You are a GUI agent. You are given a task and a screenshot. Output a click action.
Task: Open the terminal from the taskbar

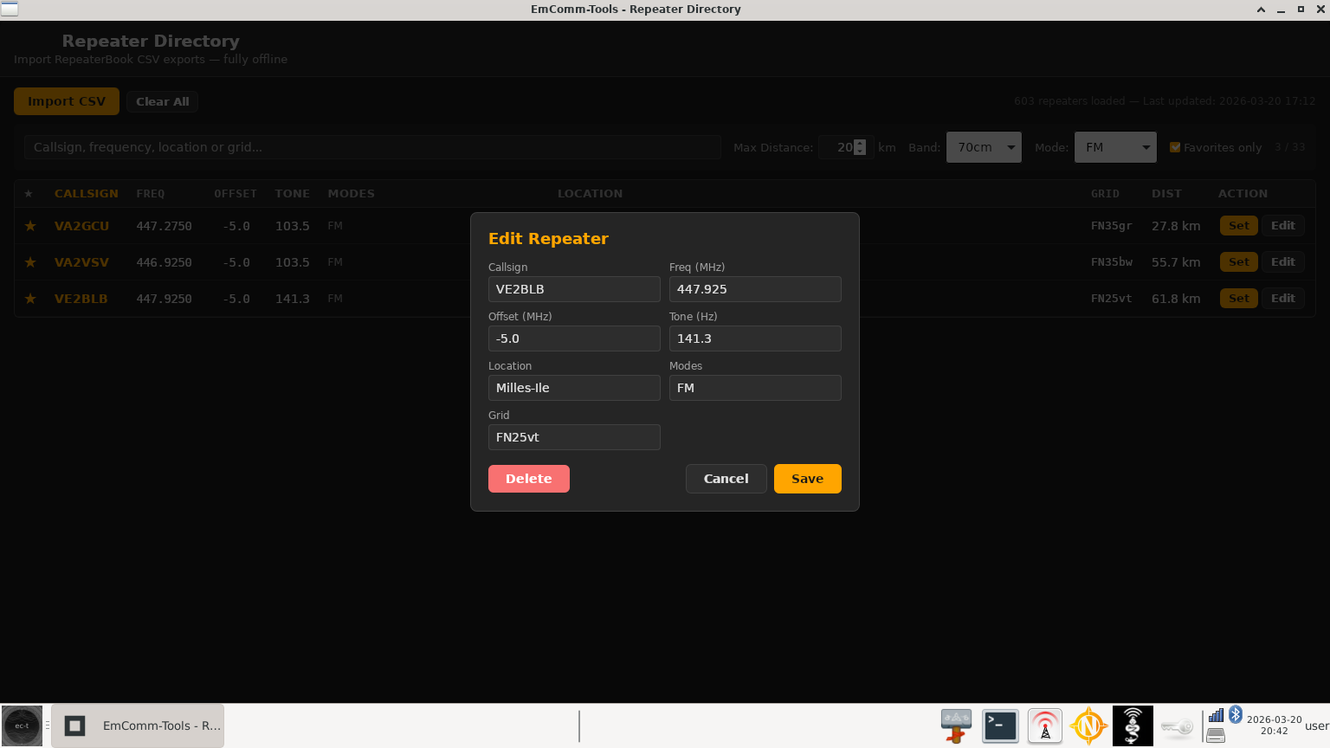(1000, 725)
